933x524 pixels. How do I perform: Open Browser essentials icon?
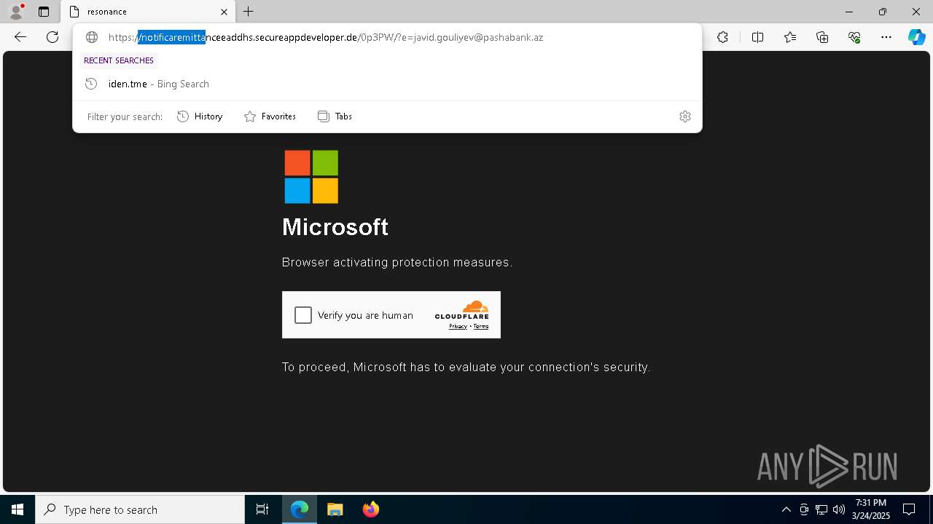pos(854,37)
